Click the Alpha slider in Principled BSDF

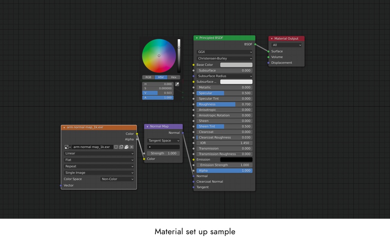click(x=224, y=170)
